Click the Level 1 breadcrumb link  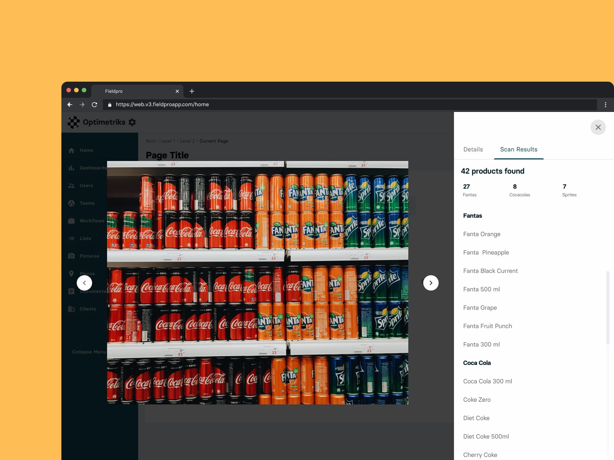click(x=168, y=141)
